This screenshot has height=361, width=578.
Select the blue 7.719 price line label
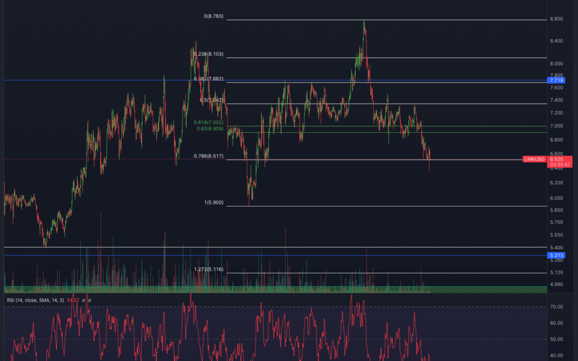pos(556,80)
